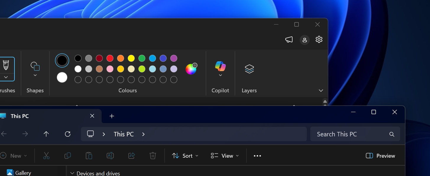Open the Paint account profile icon
Image resolution: width=430 pixels, height=176 pixels.
point(305,40)
